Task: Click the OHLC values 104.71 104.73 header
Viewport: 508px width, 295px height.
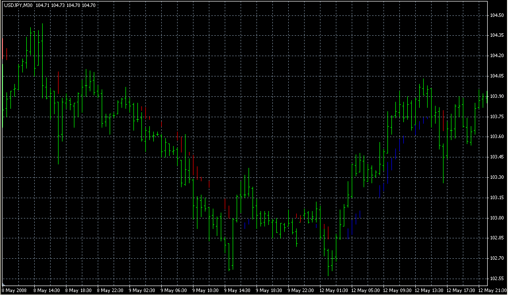Action: point(51,5)
